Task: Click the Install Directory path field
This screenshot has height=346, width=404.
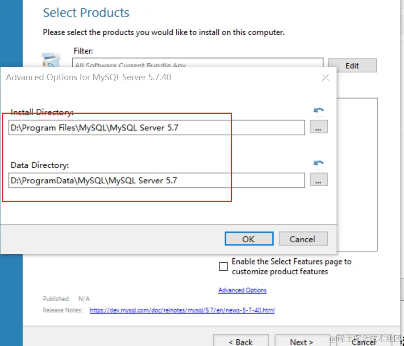Action: coord(157,127)
